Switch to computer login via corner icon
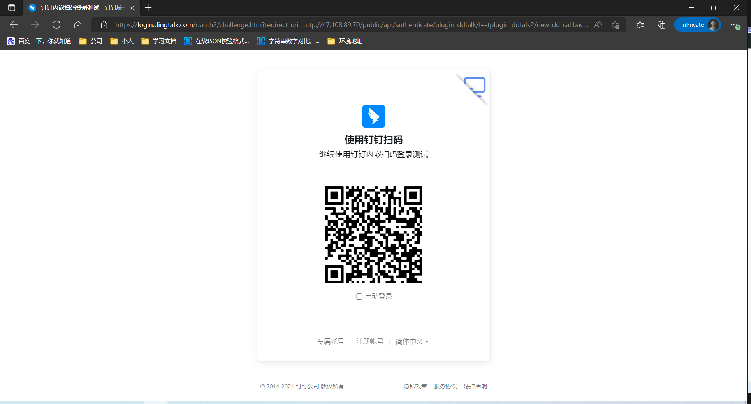Viewport: 751px width, 404px height. [x=475, y=87]
